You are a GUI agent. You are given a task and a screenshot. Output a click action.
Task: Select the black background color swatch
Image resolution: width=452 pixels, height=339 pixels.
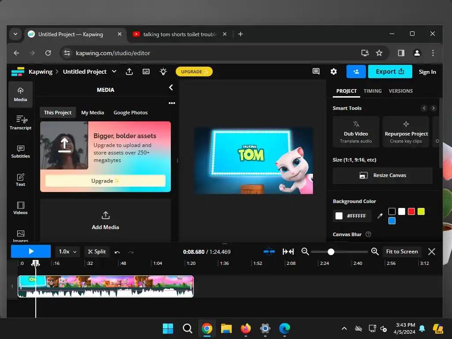(x=392, y=211)
